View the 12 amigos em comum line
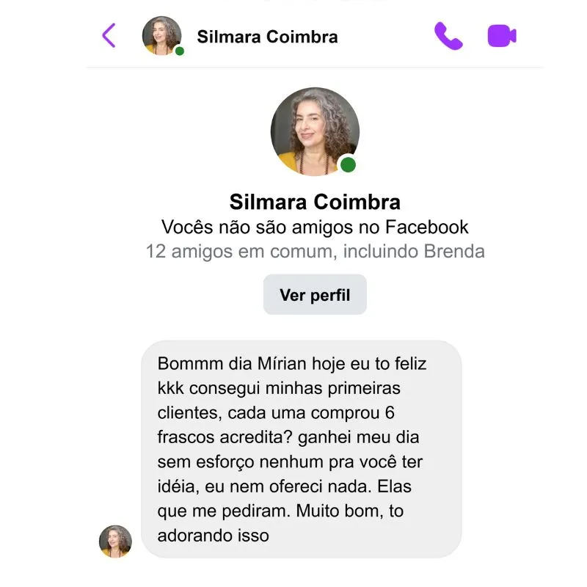The width and height of the screenshot is (587, 587). (315, 251)
